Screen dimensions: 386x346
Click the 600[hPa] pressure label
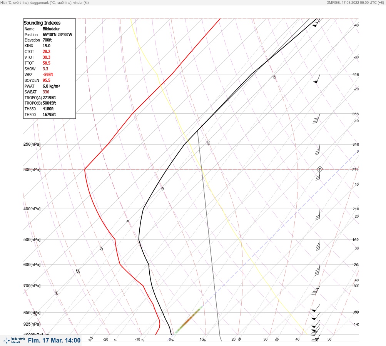click(x=32, y=264)
